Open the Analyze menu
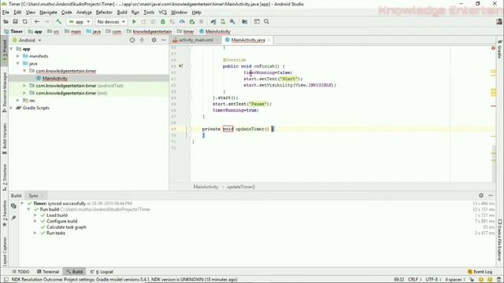 (x=84, y=13)
